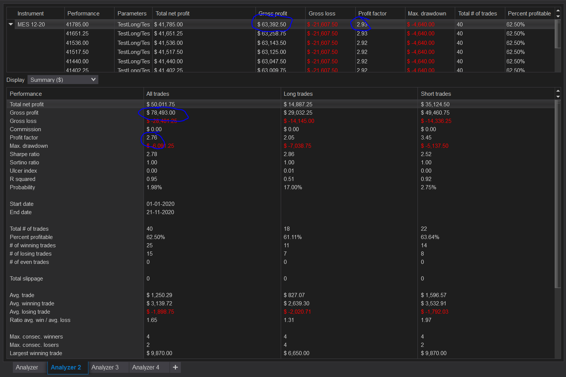Viewport: 566px width, 377px height.
Task: Click the Total slippage row label
Action: tap(26, 279)
